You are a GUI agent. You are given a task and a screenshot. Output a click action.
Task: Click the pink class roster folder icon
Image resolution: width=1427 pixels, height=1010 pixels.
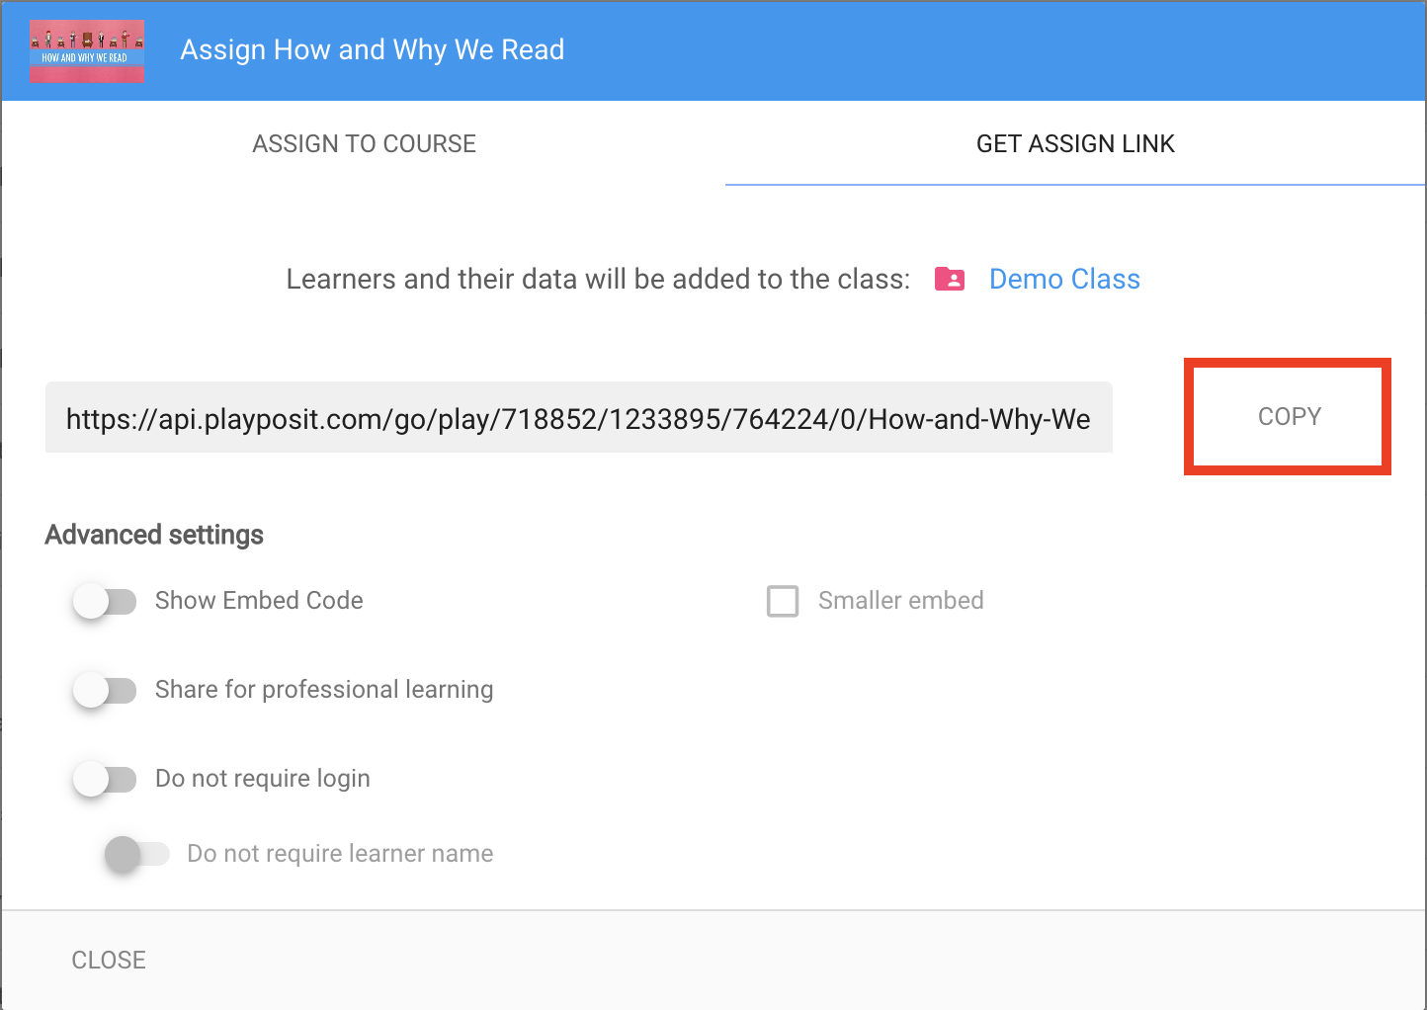point(949,280)
